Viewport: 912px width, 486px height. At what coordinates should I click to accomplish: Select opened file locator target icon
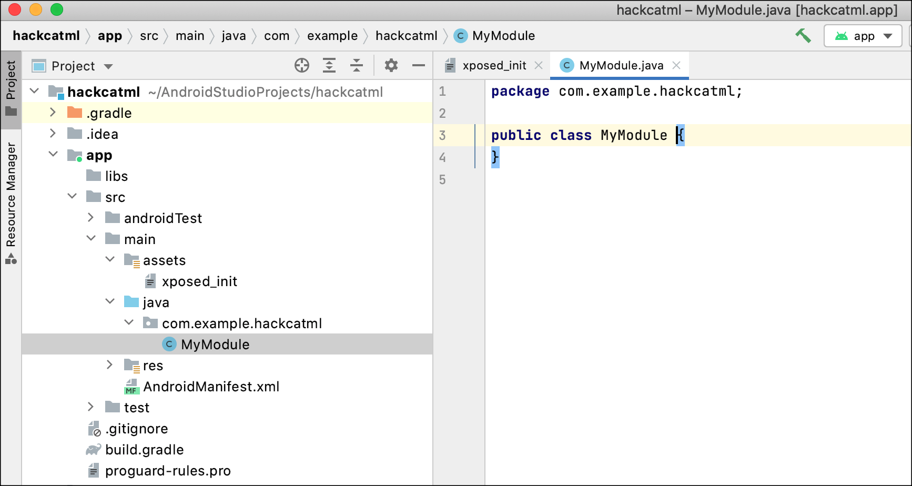[x=302, y=66]
